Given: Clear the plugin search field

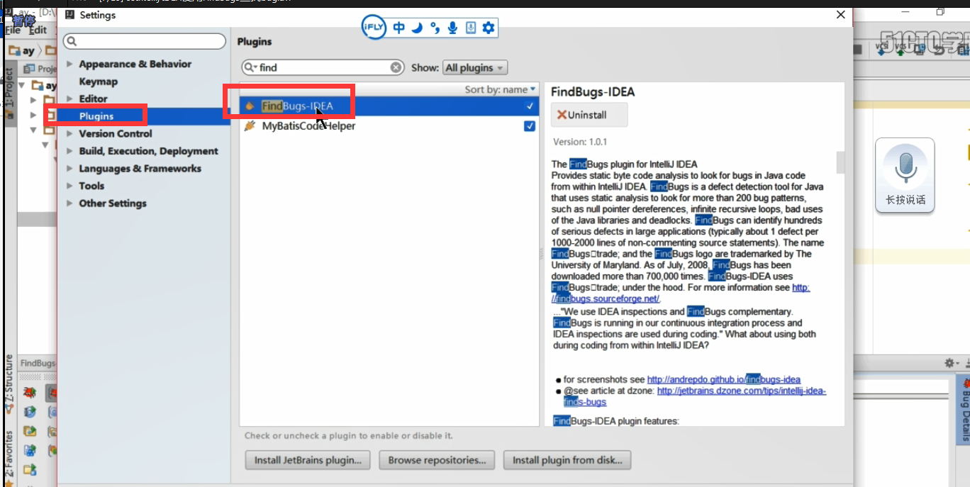Looking at the screenshot, I should [396, 67].
